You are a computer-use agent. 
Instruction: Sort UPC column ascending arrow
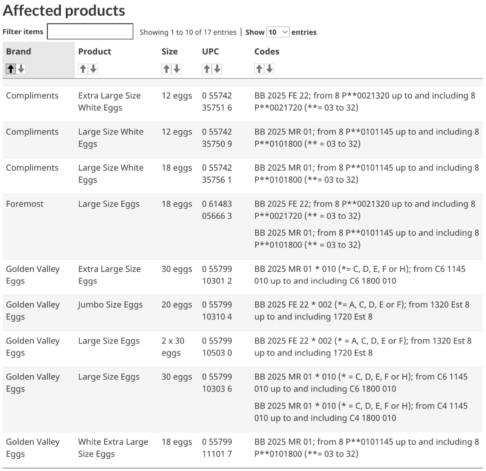point(207,69)
